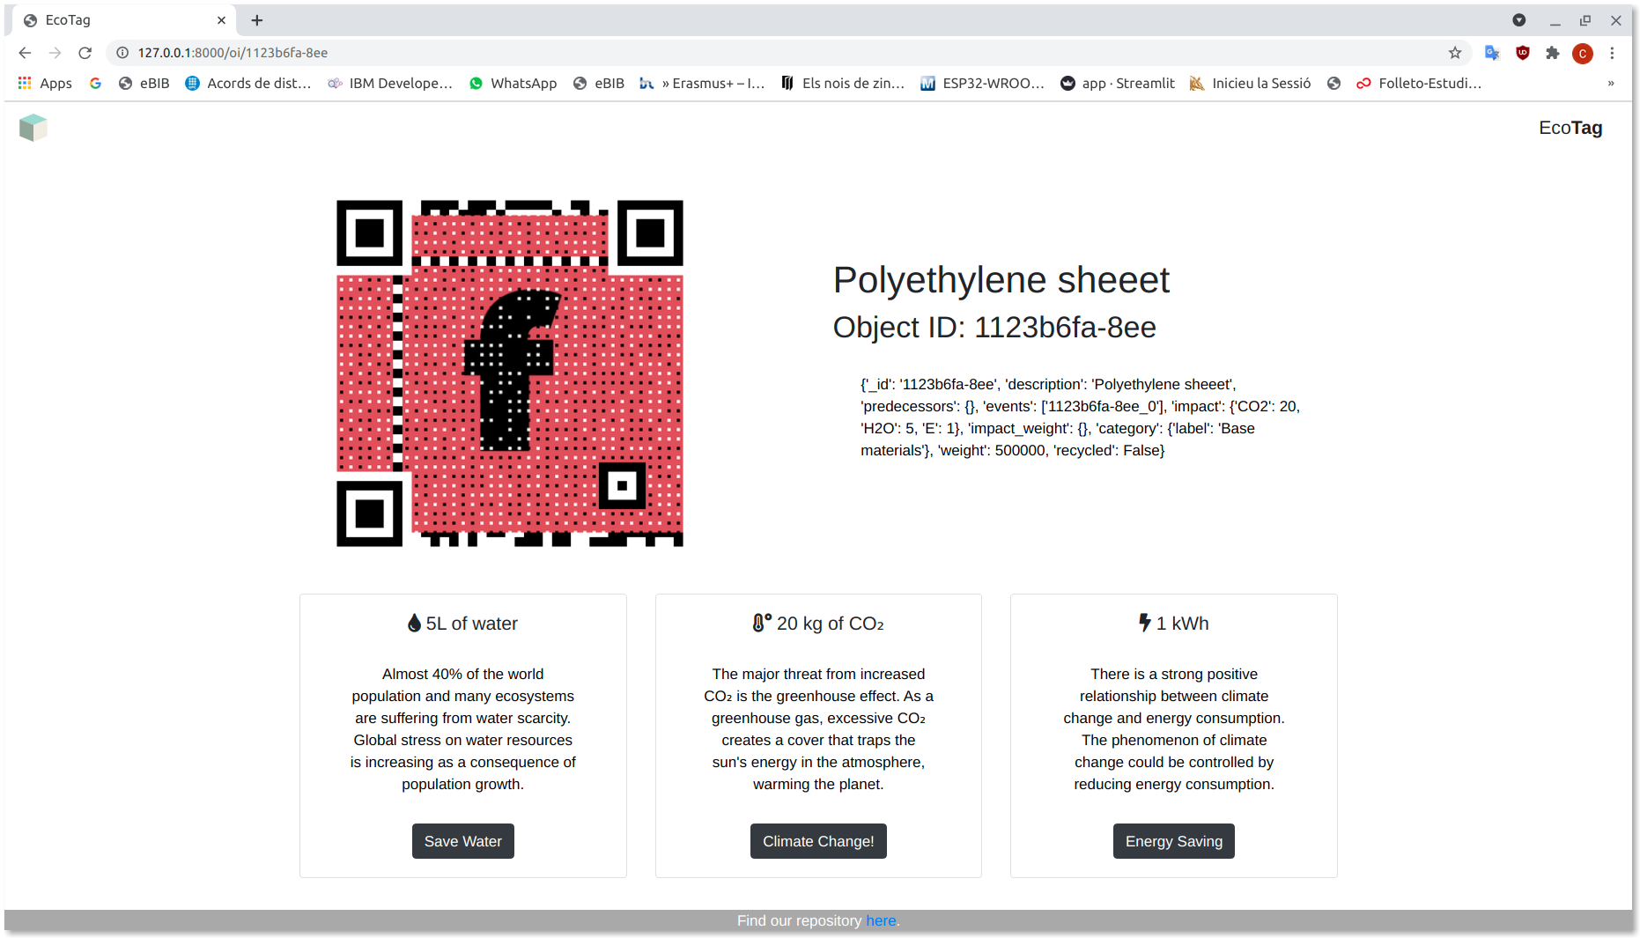Reload the current page
The image size is (1640, 938).
click(x=85, y=53)
